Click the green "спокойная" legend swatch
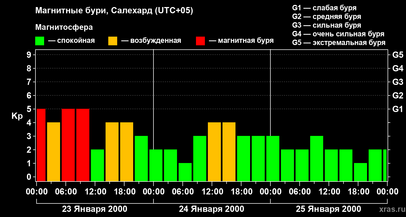Image resolution: width=406 pixels, height=217 pixels. (x=40, y=41)
